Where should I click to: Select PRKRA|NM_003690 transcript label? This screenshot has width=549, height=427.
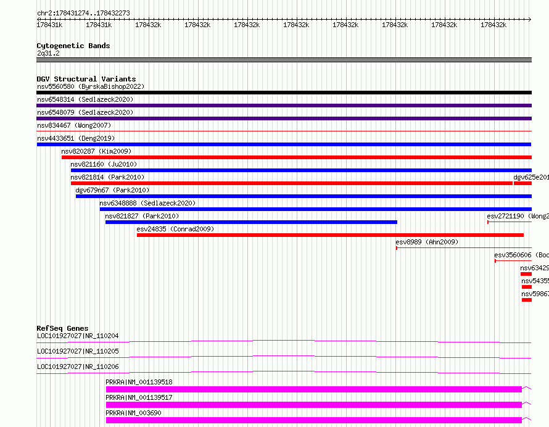133,413
